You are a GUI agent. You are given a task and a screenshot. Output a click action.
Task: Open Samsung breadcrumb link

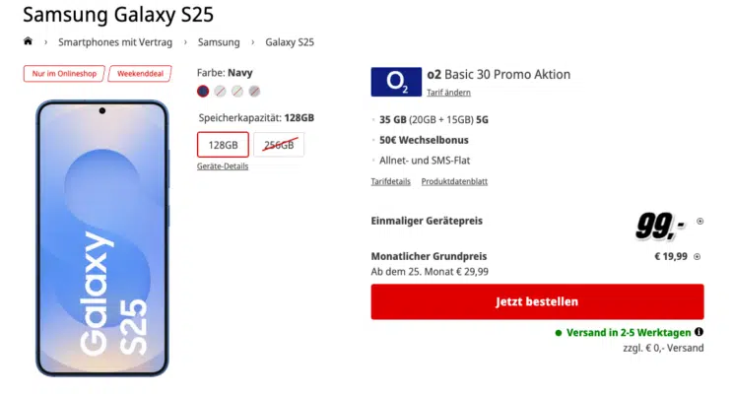pos(219,42)
